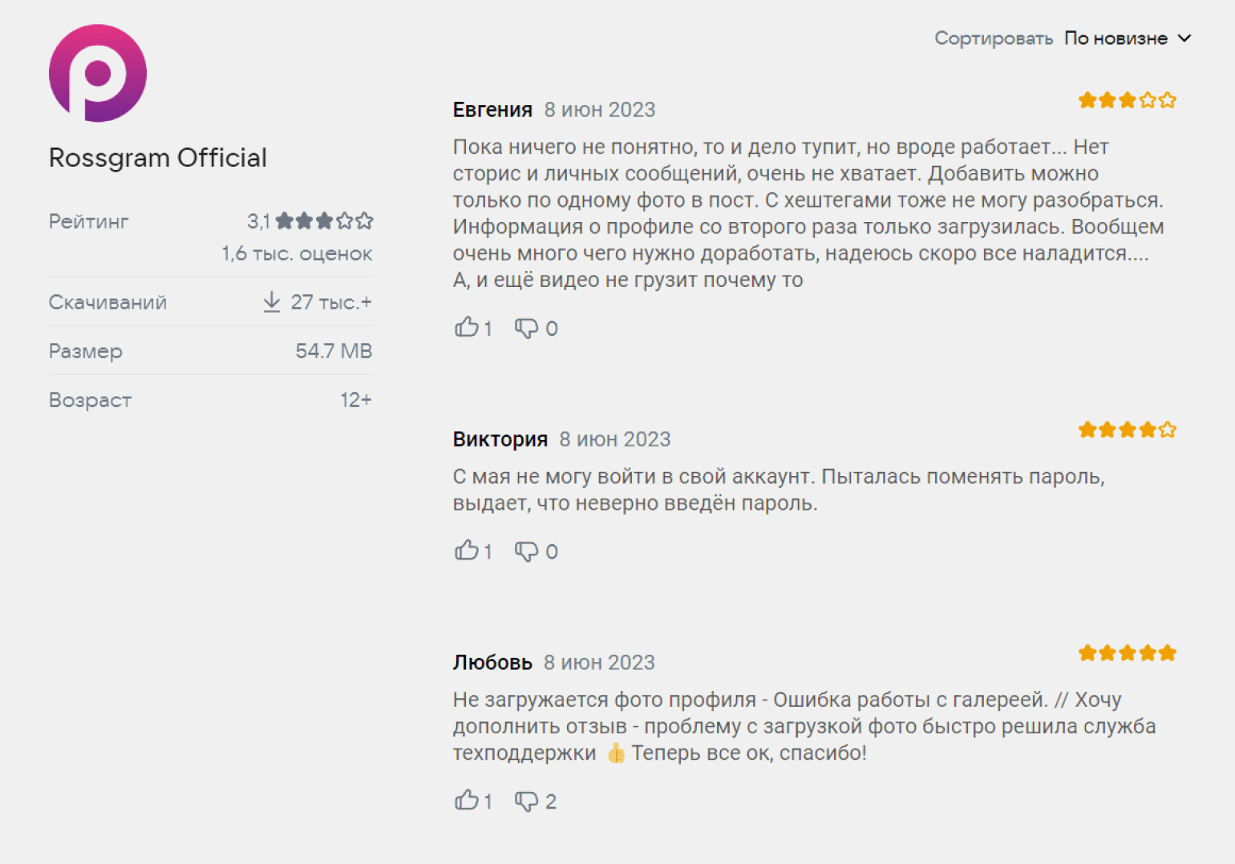Viewport: 1235px width, 864px height.
Task: Open the По новизне sort dropdown
Action: (1128, 38)
